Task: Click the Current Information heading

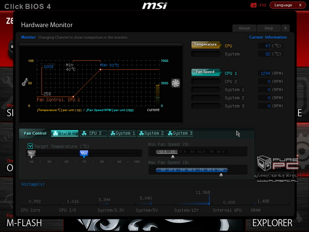Action: (268, 37)
